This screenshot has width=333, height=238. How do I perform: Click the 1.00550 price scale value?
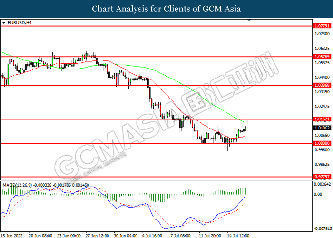click(322, 135)
